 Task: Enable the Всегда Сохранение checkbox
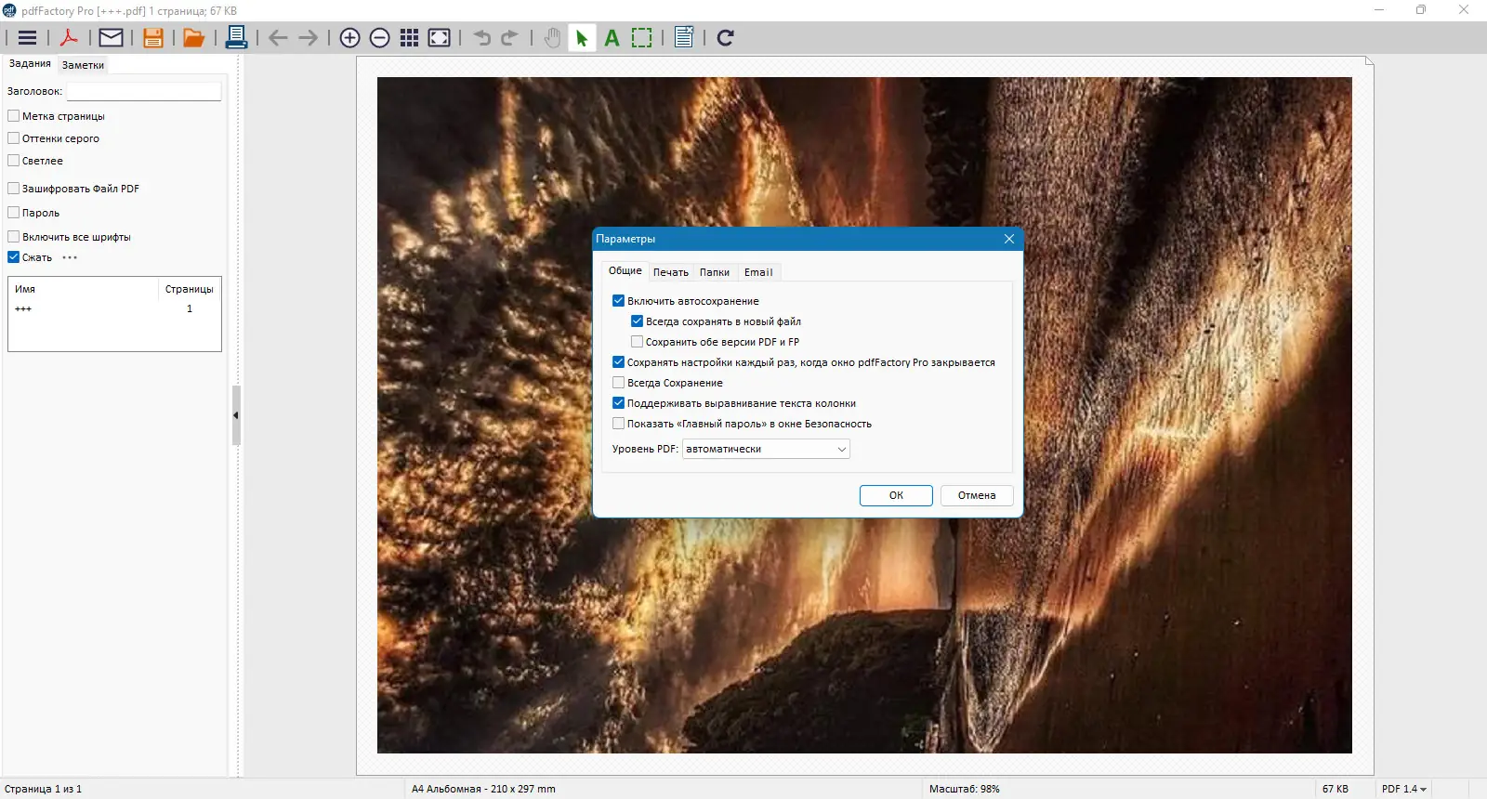tap(619, 383)
